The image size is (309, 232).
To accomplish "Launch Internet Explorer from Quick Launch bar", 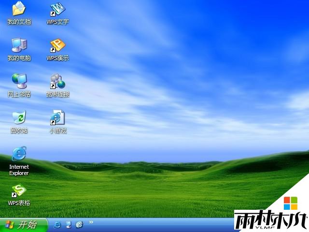I will click(57, 225).
